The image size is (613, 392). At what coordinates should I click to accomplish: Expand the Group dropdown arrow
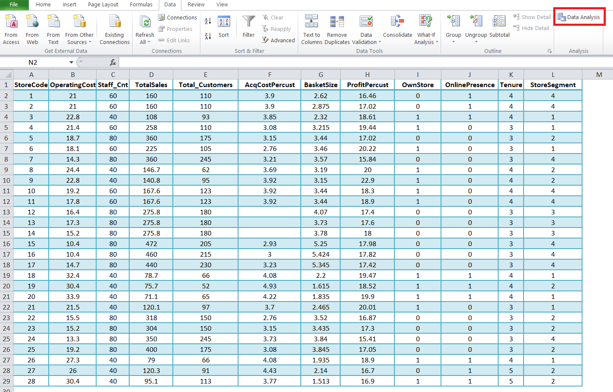coord(453,42)
